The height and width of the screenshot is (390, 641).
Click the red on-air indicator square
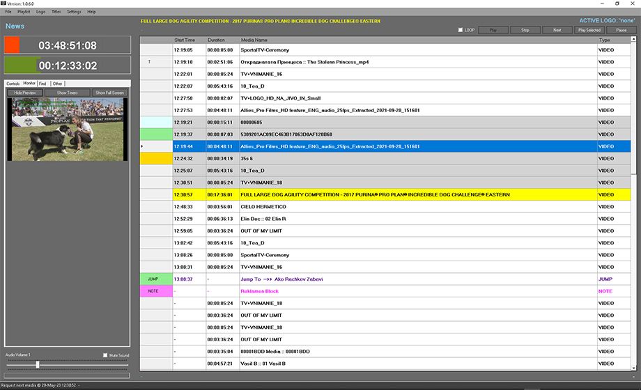pos(12,45)
